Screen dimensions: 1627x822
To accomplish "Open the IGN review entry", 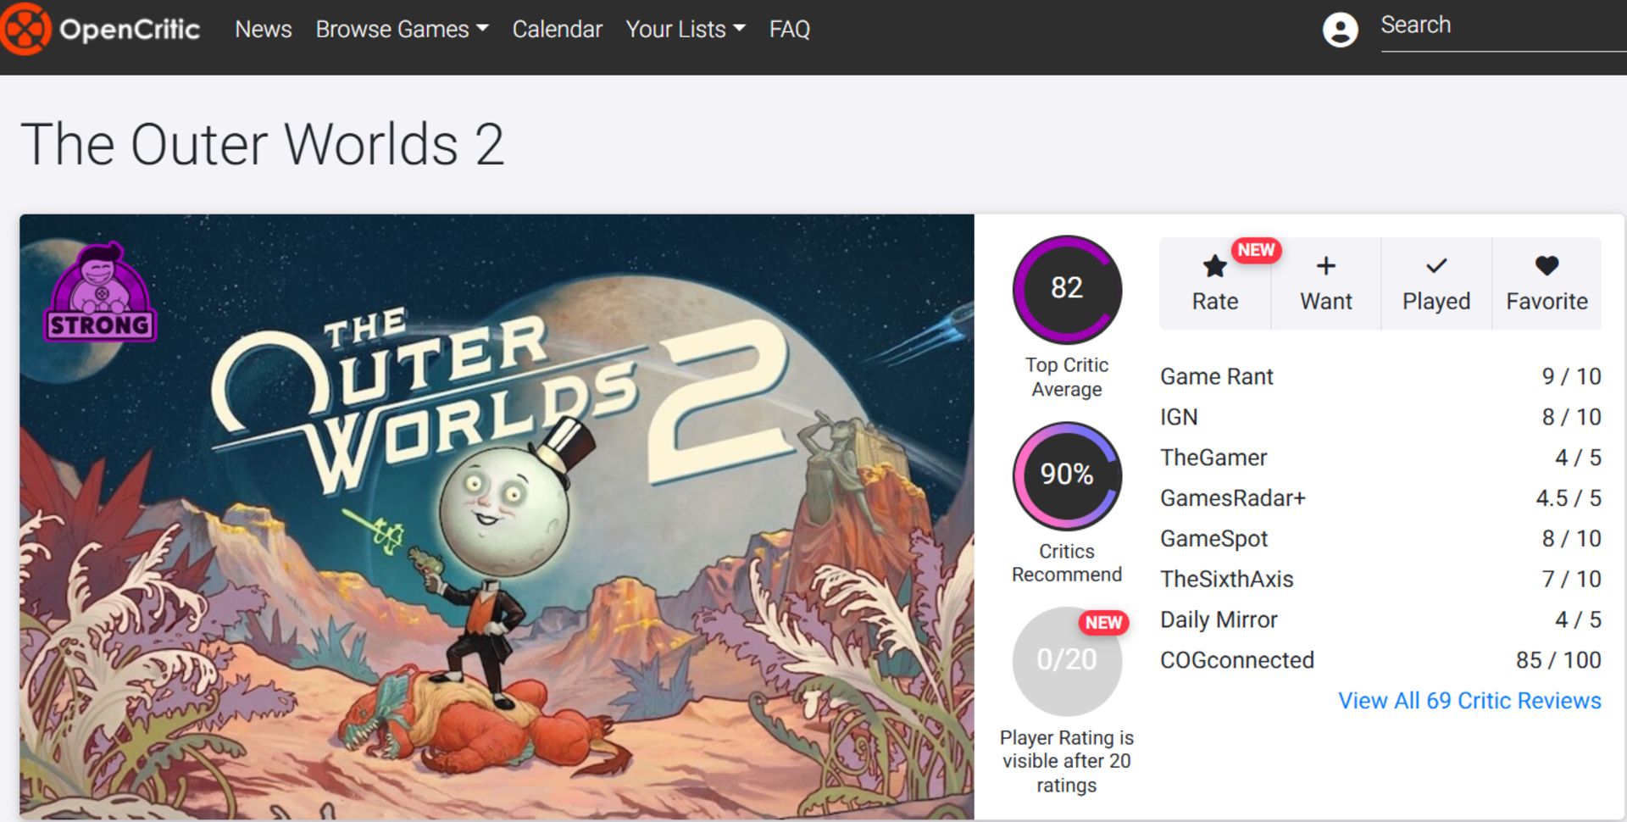I will click(1179, 417).
